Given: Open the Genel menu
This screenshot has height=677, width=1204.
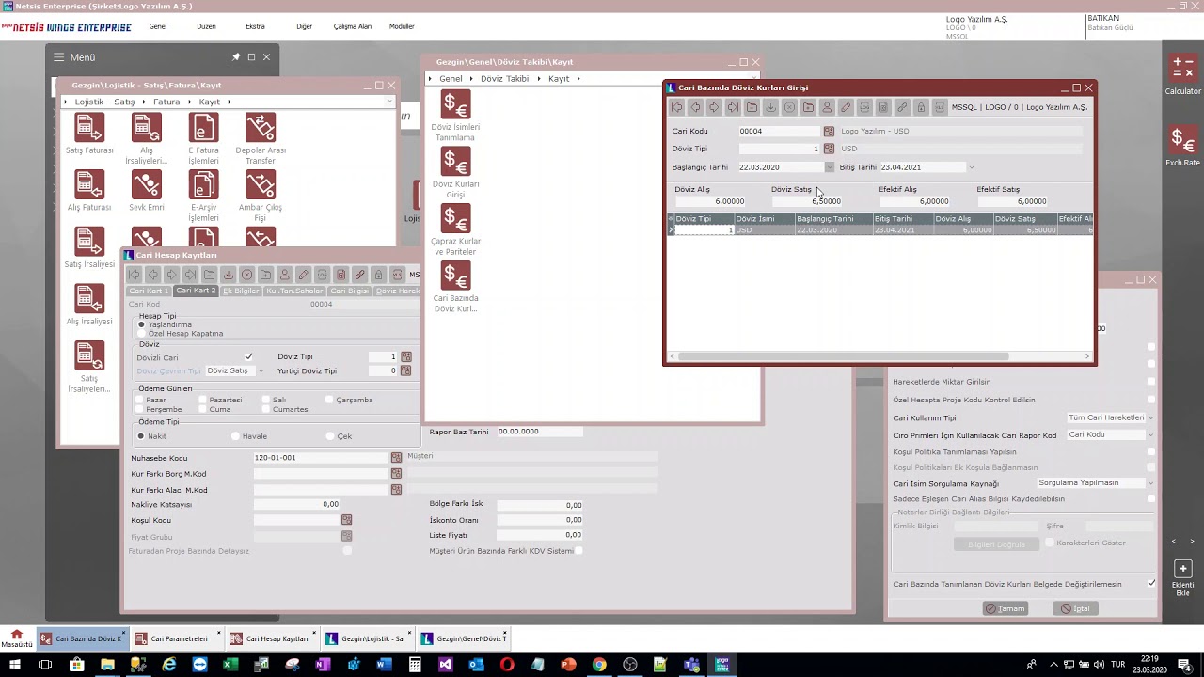Looking at the screenshot, I should coord(158,26).
